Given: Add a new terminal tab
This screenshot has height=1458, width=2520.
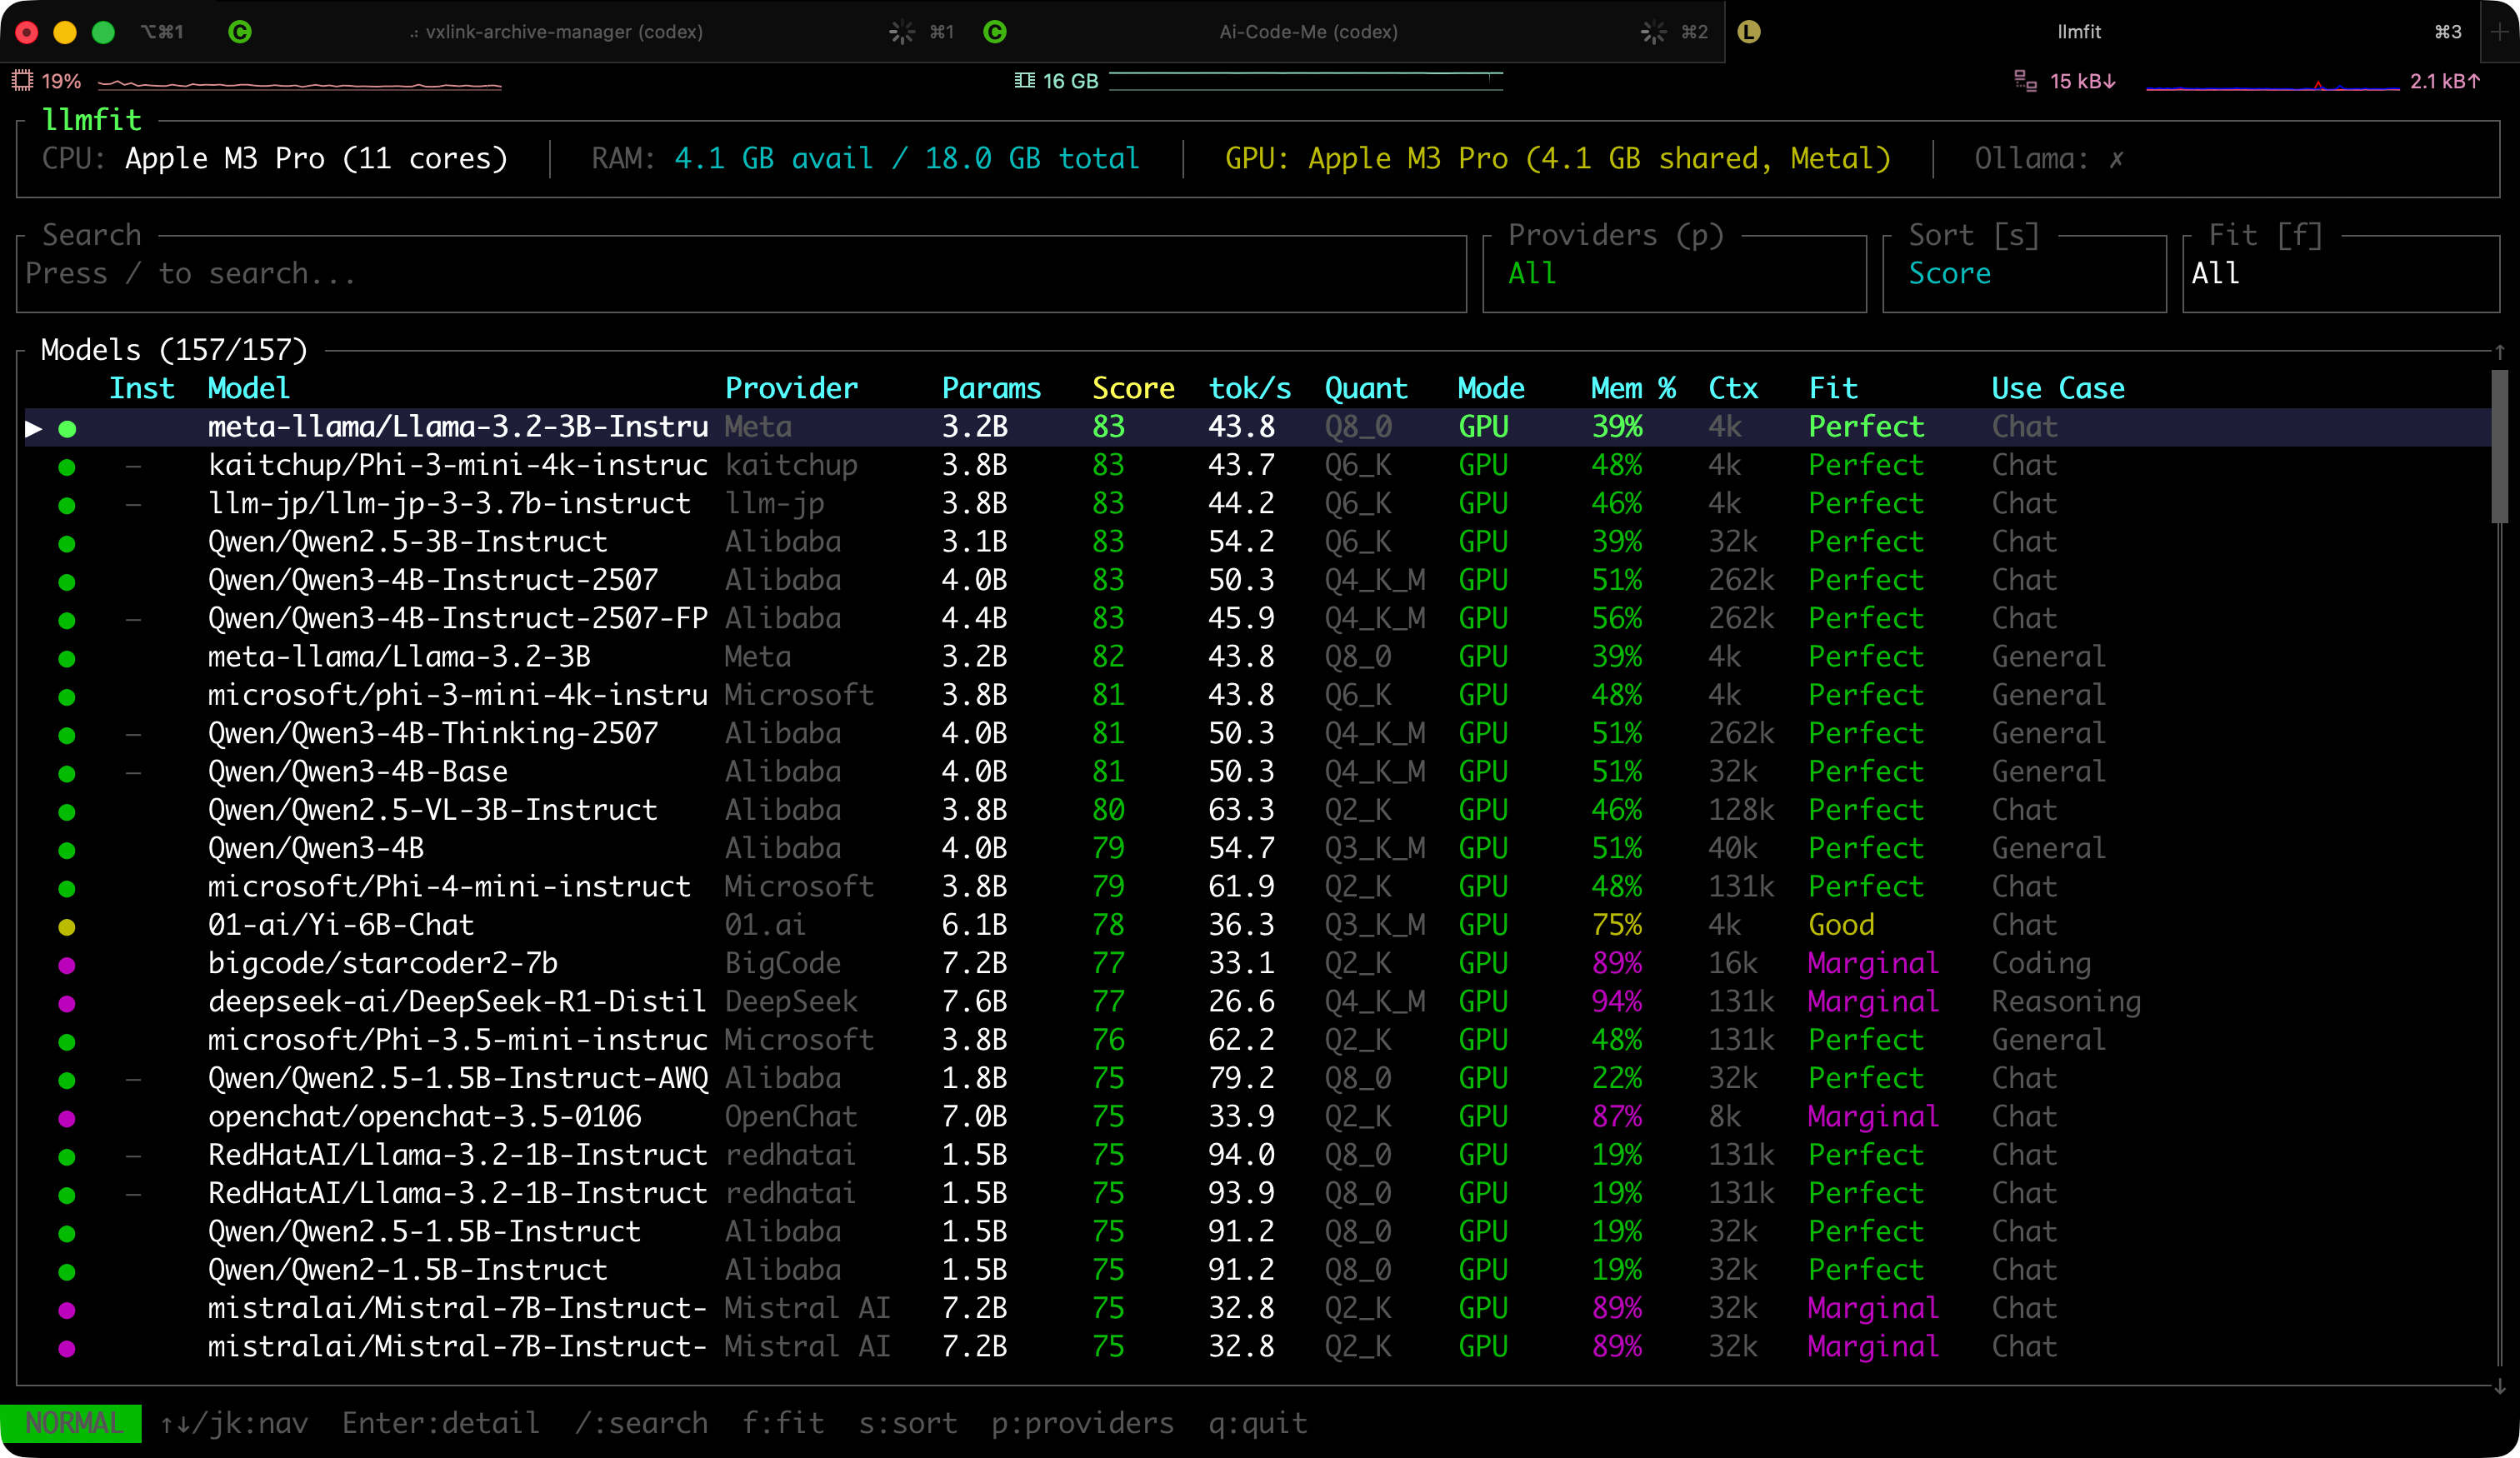Looking at the screenshot, I should (x=2499, y=32).
